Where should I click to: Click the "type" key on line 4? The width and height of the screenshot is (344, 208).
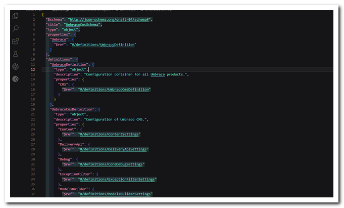click(x=52, y=30)
